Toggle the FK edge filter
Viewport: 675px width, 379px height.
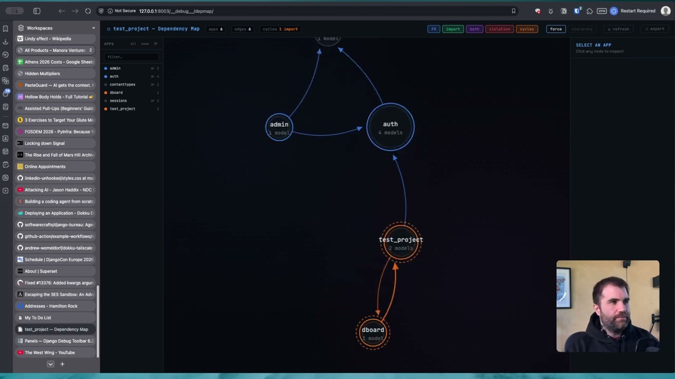tap(433, 29)
